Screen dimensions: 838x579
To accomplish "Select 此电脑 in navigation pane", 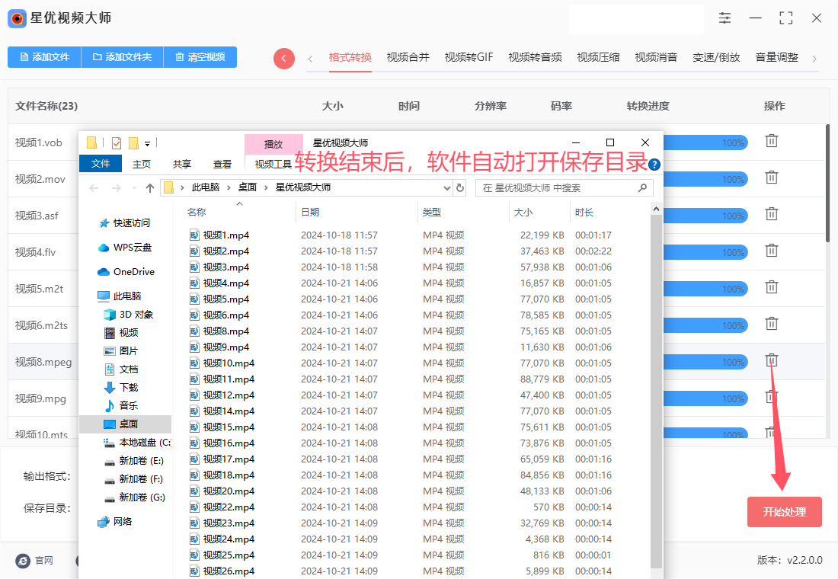I will pyautogui.click(x=120, y=296).
